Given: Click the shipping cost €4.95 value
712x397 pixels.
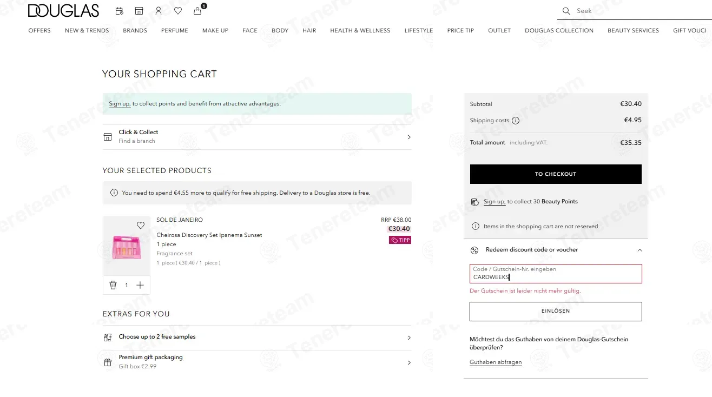Looking at the screenshot, I should [633, 120].
